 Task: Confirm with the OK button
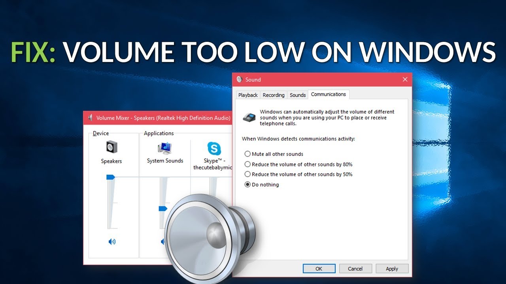point(319,269)
